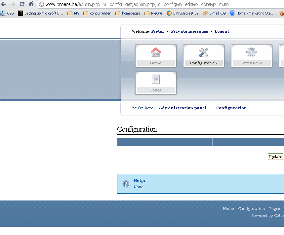The image size is (284, 235).
Task: Expand the homepages bookmarks folder
Action: 128,13
